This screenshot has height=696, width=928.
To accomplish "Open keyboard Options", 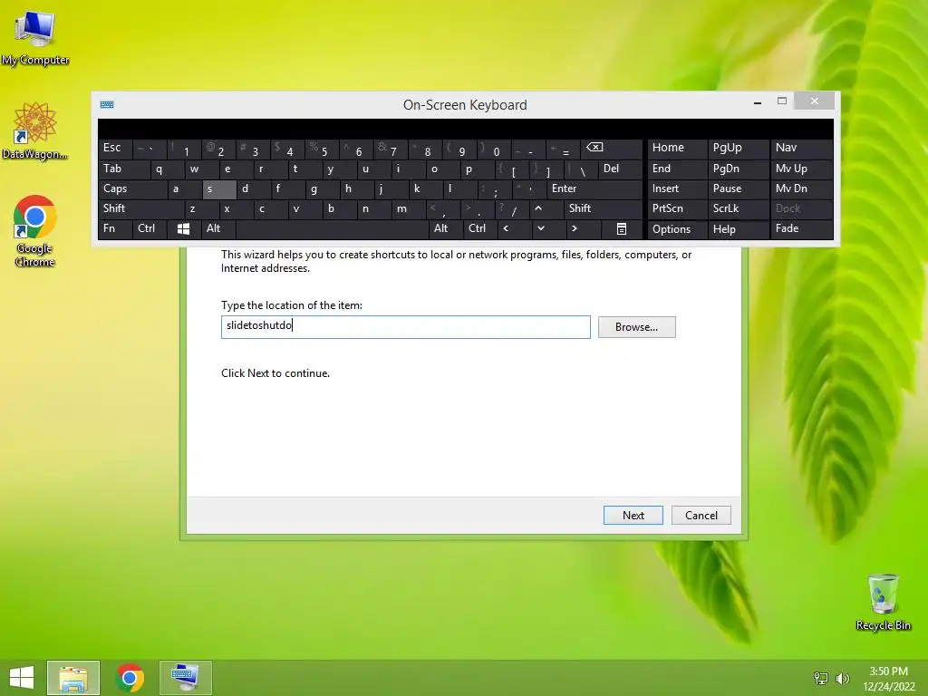I will click(677, 229).
